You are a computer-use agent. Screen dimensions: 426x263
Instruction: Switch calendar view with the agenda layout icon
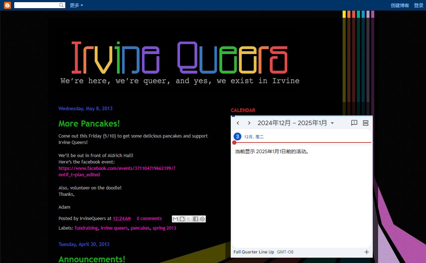tap(366, 123)
